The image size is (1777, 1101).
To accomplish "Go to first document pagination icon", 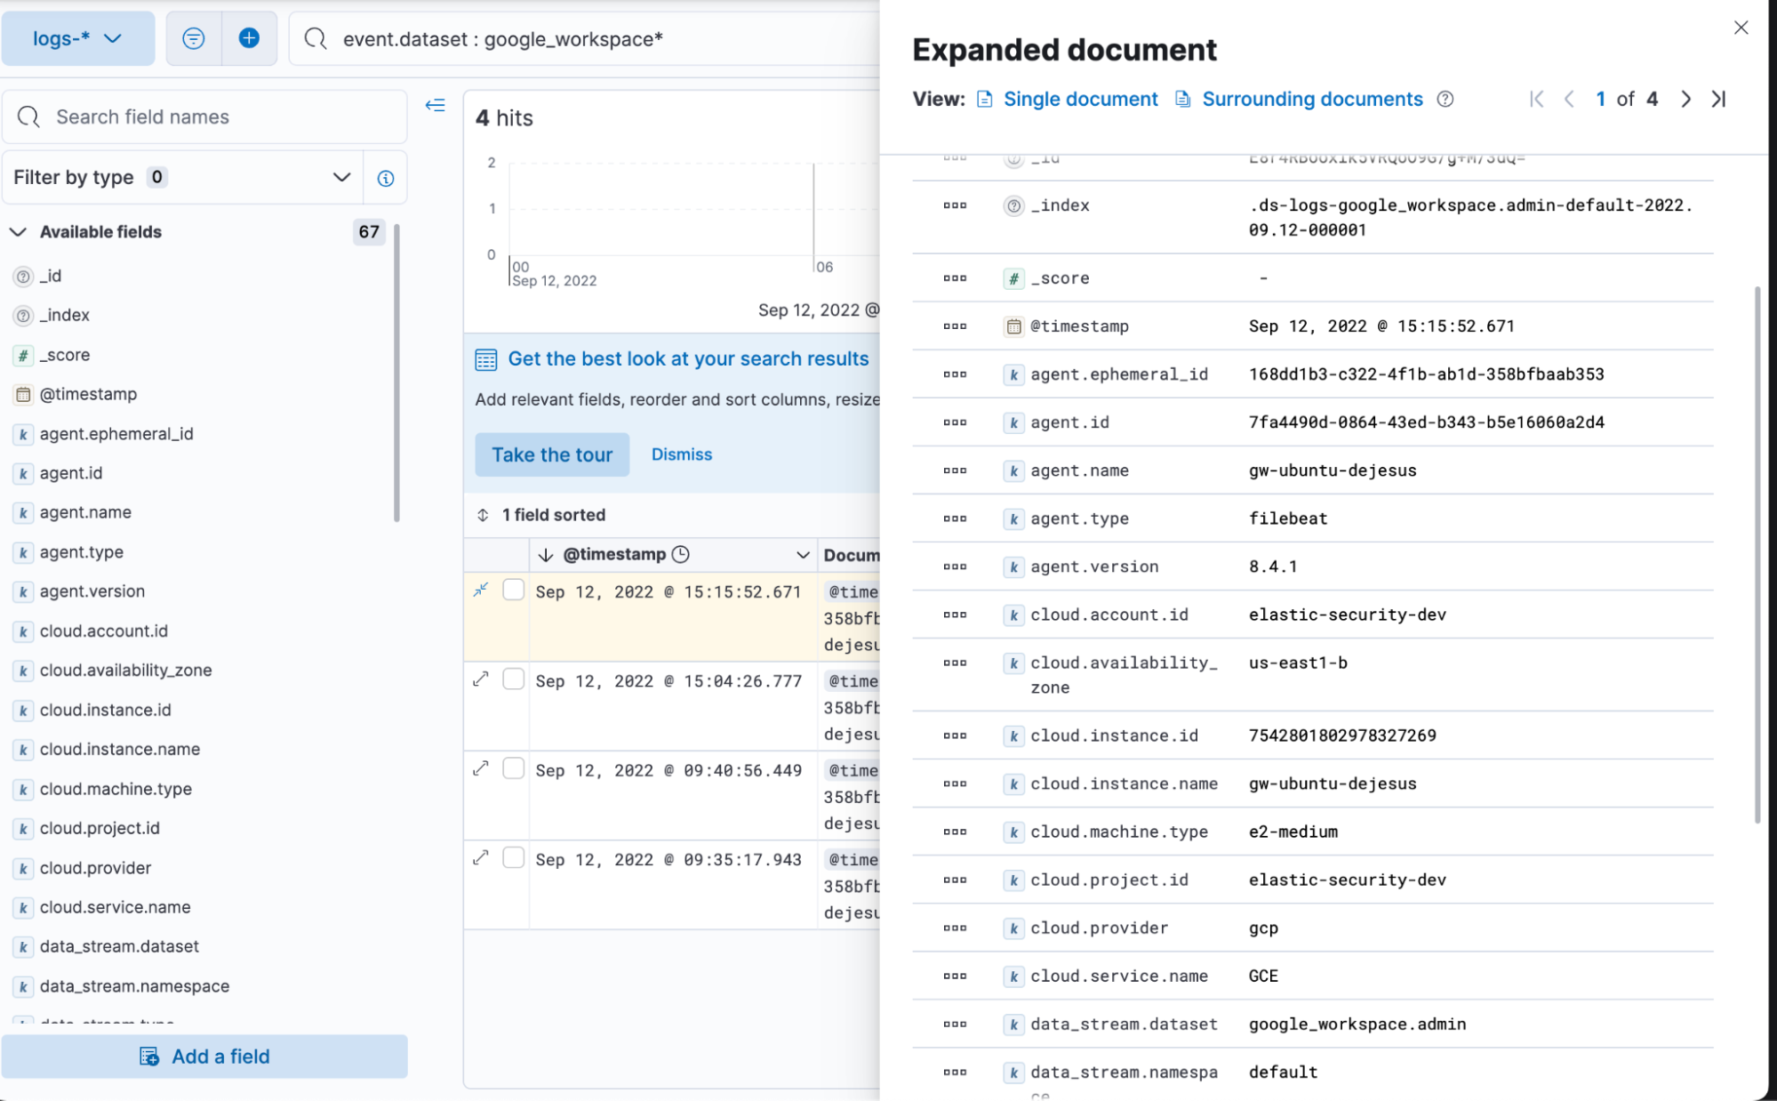I will [1536, 99].
